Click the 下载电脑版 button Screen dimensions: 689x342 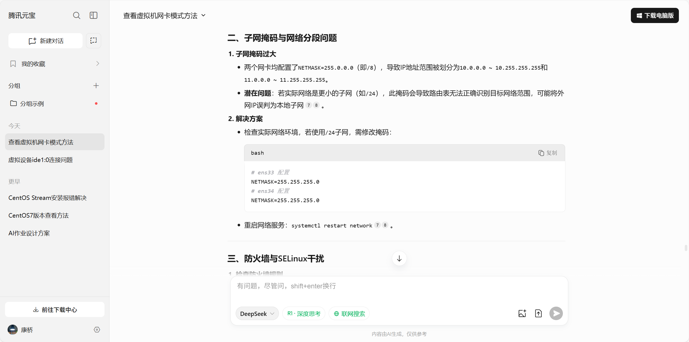(654, 15)
